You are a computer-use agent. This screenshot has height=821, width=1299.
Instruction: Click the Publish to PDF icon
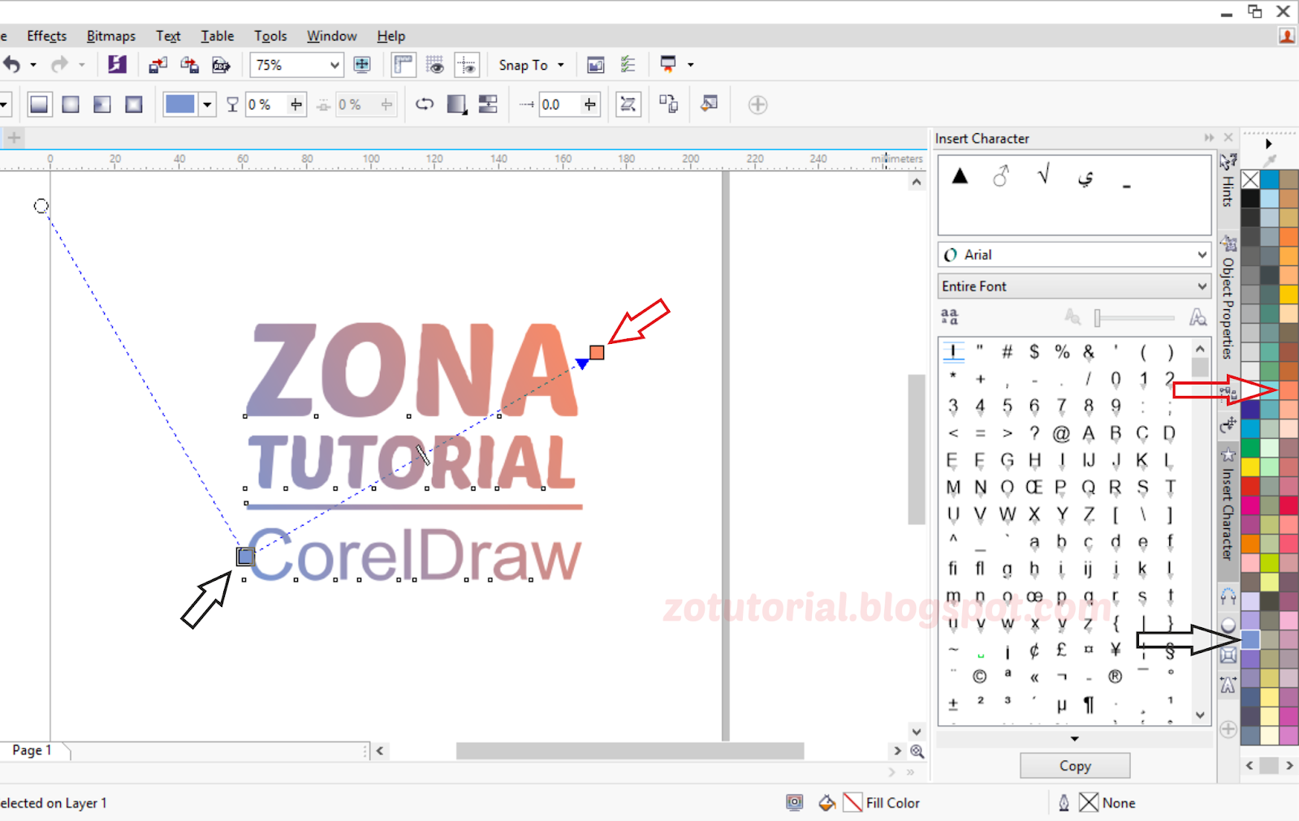pyautogui.click(x=221, y=65)
